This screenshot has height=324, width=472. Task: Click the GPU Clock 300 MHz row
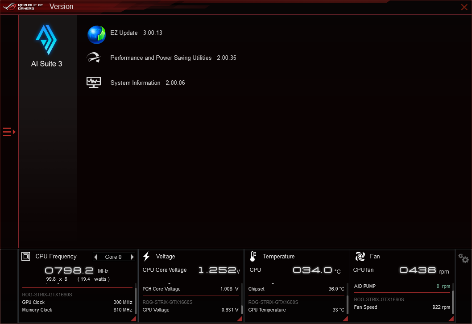(77, 302)
